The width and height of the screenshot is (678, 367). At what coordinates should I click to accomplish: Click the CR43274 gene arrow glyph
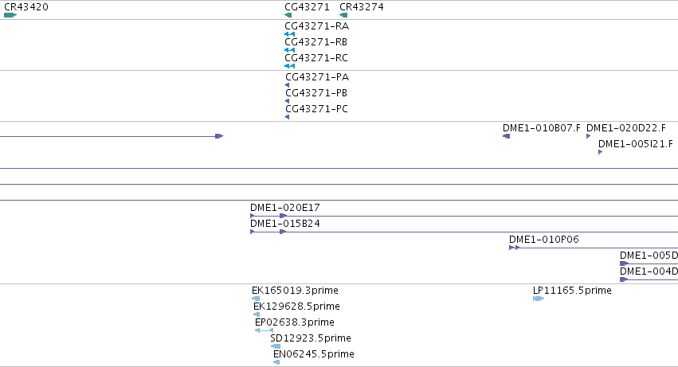tap(343, 15)
